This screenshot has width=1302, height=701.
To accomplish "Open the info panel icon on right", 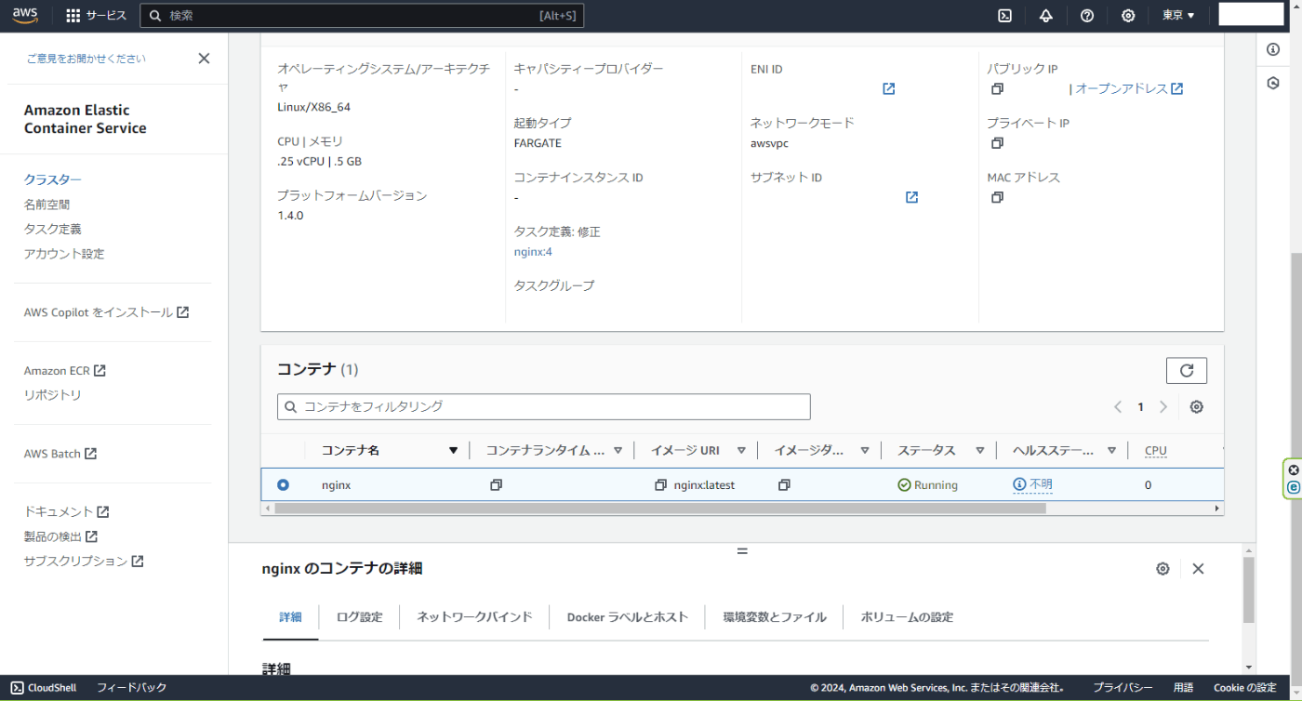I will point(1273,50).
